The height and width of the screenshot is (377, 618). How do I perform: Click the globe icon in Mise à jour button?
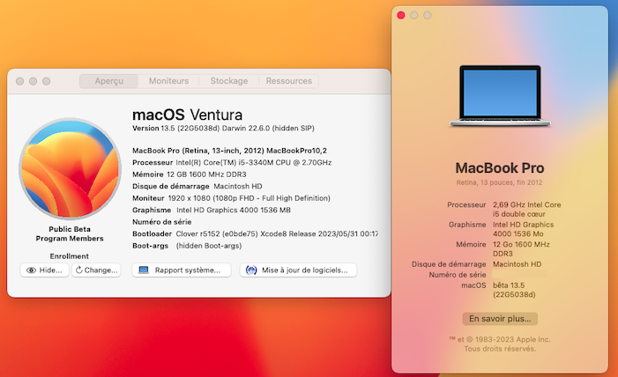pyautogui.click(x=251, y=270)
